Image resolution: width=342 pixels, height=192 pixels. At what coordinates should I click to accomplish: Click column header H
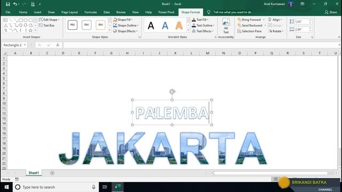pos(127,53)
